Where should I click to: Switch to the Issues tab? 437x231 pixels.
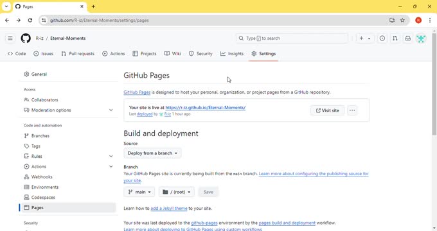pyautogui.click(x=43, y=54)
